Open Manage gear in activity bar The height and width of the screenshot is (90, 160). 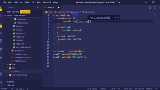[1, 82]
